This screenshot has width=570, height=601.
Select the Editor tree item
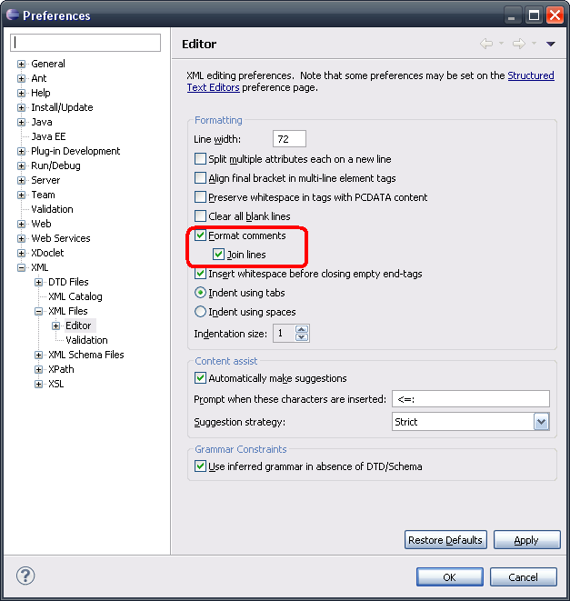(x=78, y=326)
